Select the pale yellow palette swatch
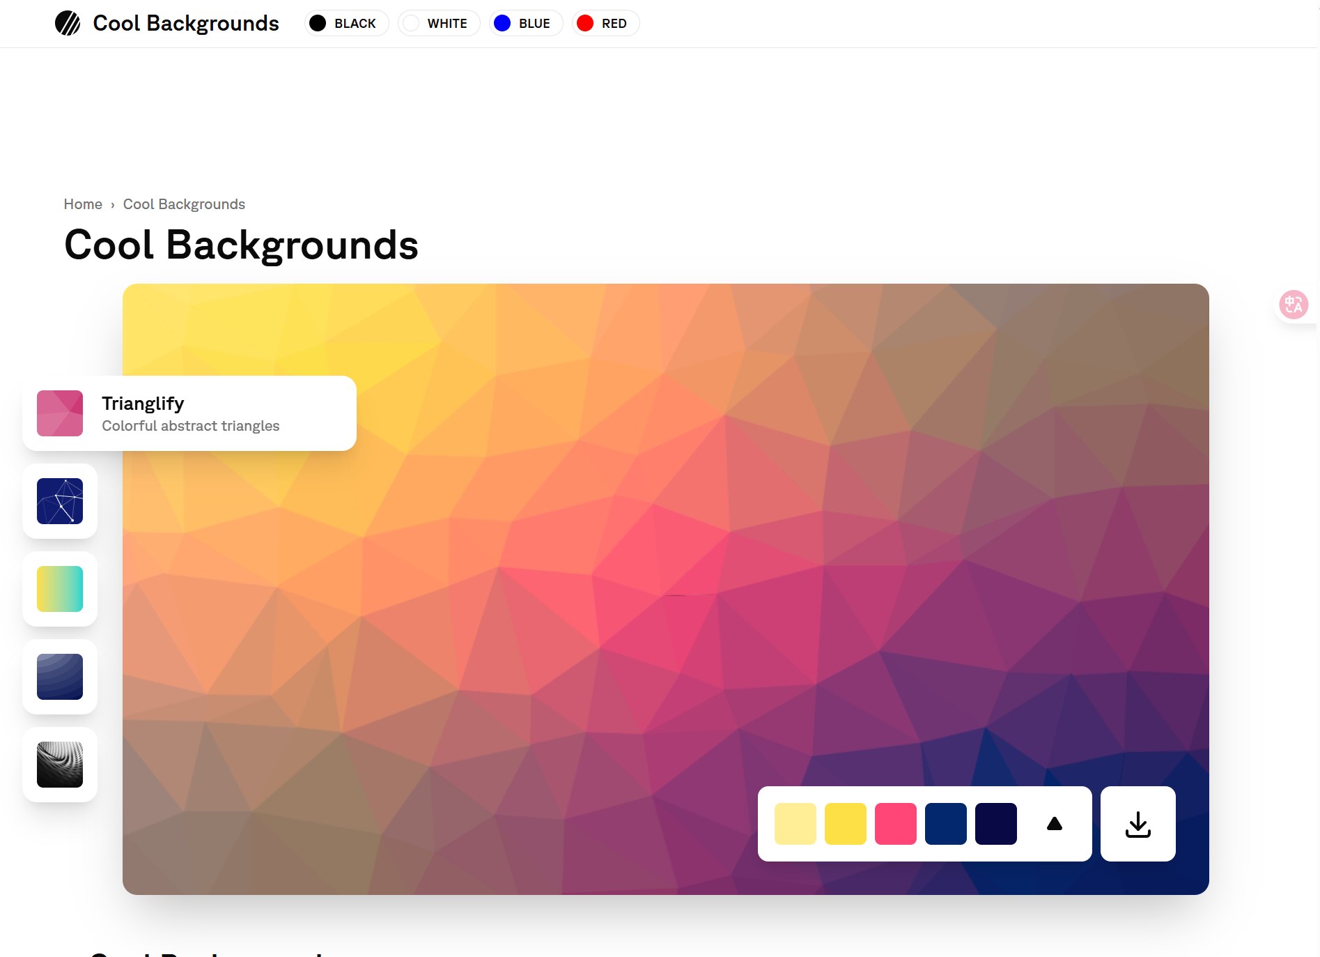 tap(795, 824)
